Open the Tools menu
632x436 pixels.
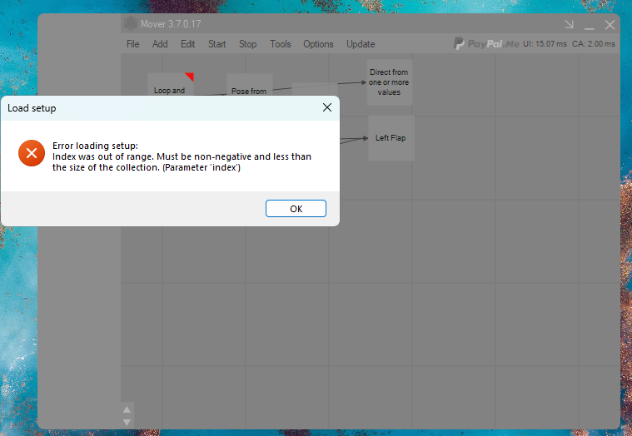[280, 44]
